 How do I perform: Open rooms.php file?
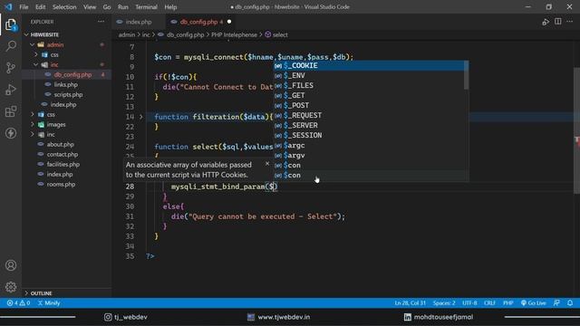[61, 185]
